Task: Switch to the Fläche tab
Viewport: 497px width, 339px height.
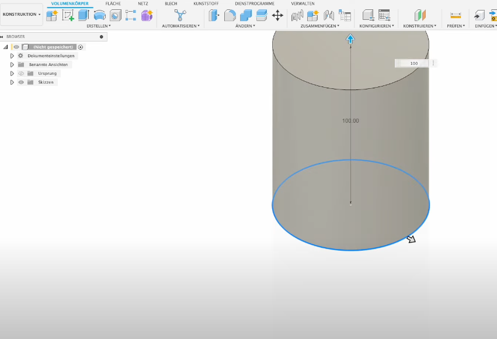Action: (x=113, y=4)
